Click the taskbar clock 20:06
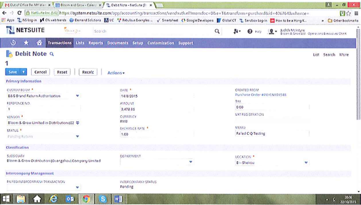The image size is (361, 205). click(348, 197)
